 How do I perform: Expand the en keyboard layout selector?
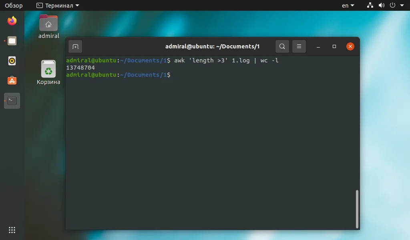click(x=347, y=5)
